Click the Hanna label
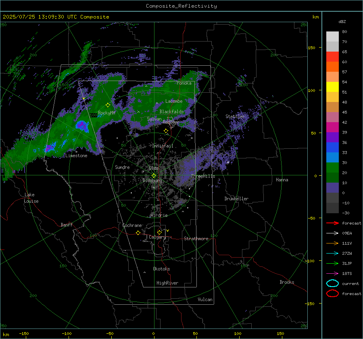Screen dimensions: 363x339 click(x=282, y=180)
